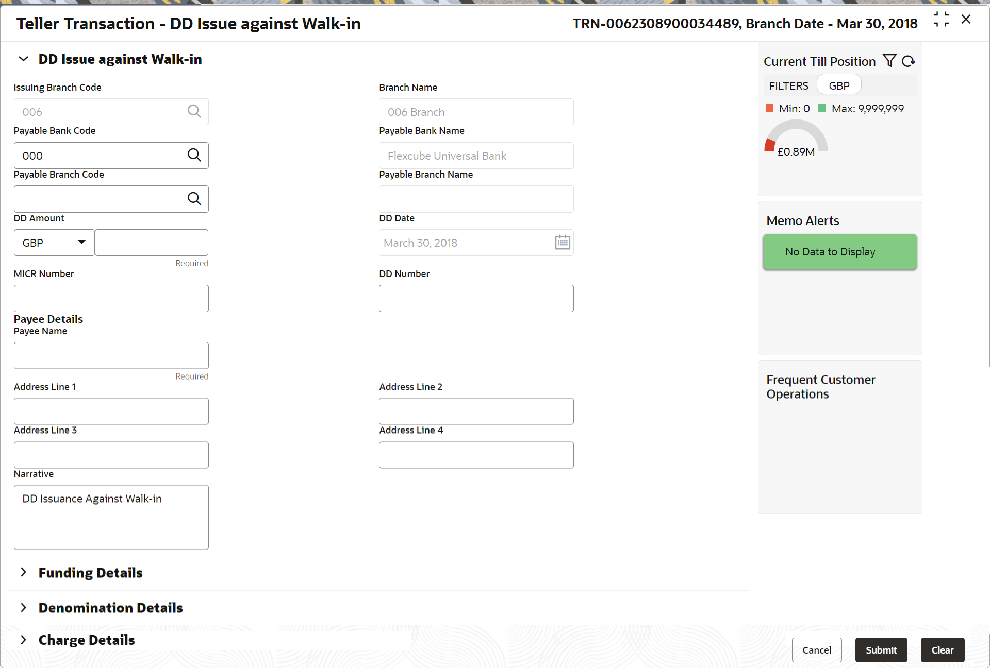Viewport: 990px width, 669px height.
Task: Open the DD Date calendar picker
Action: 562,242
